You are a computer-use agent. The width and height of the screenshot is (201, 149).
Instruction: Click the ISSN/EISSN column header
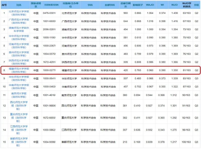click(51, 5)
